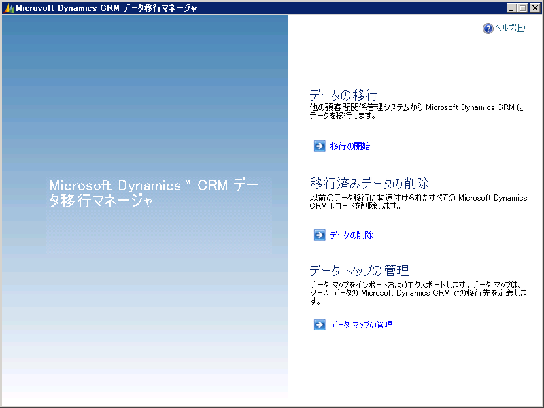Click the arrow icon beside データ マップの管理

point(320,325)
